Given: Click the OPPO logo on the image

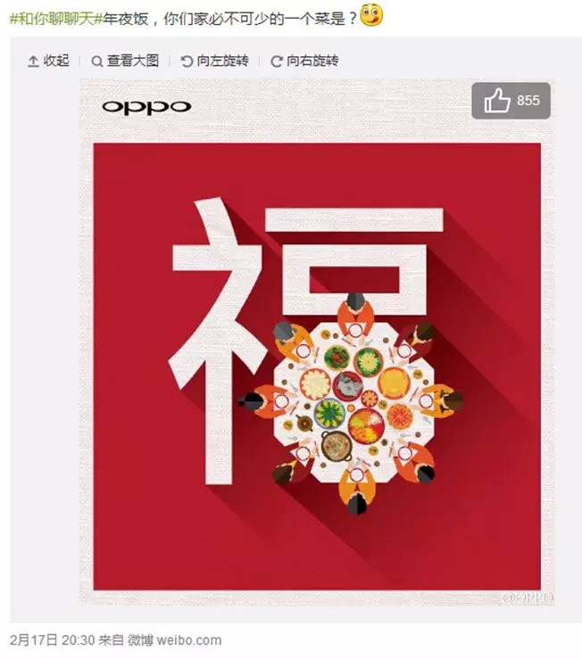Looking at the screenshot, I should pos(146,107).
